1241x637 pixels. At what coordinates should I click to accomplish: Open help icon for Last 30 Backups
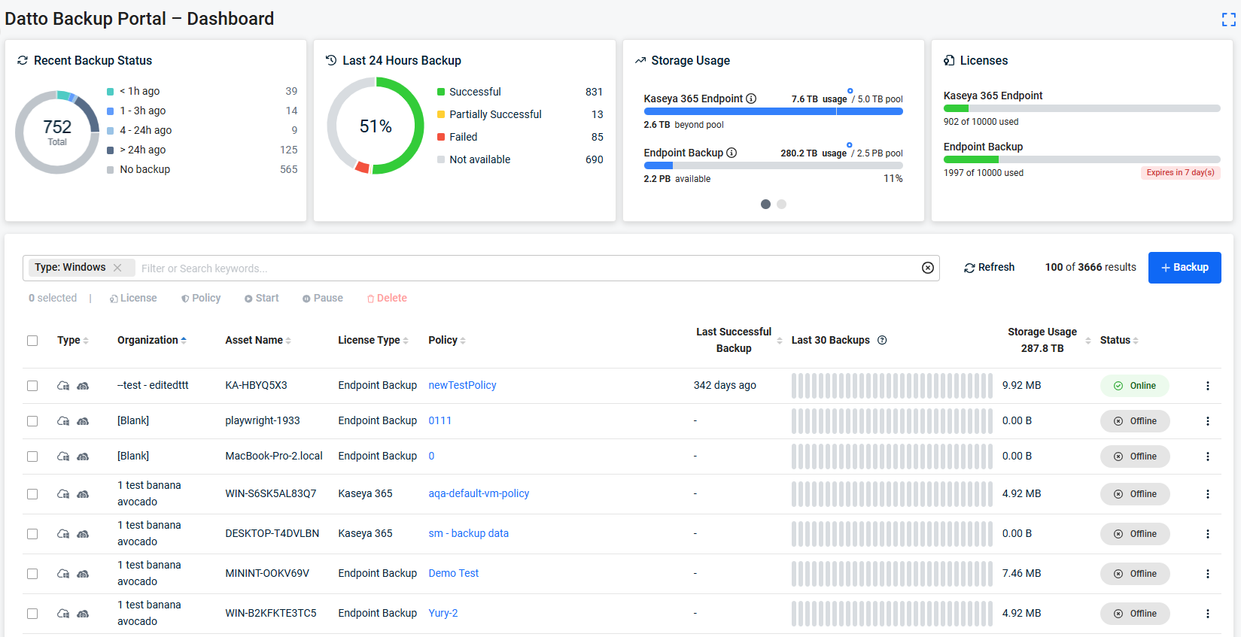882,340
